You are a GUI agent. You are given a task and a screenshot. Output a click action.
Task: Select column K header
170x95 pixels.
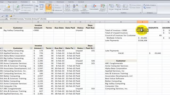coord(121,22)
